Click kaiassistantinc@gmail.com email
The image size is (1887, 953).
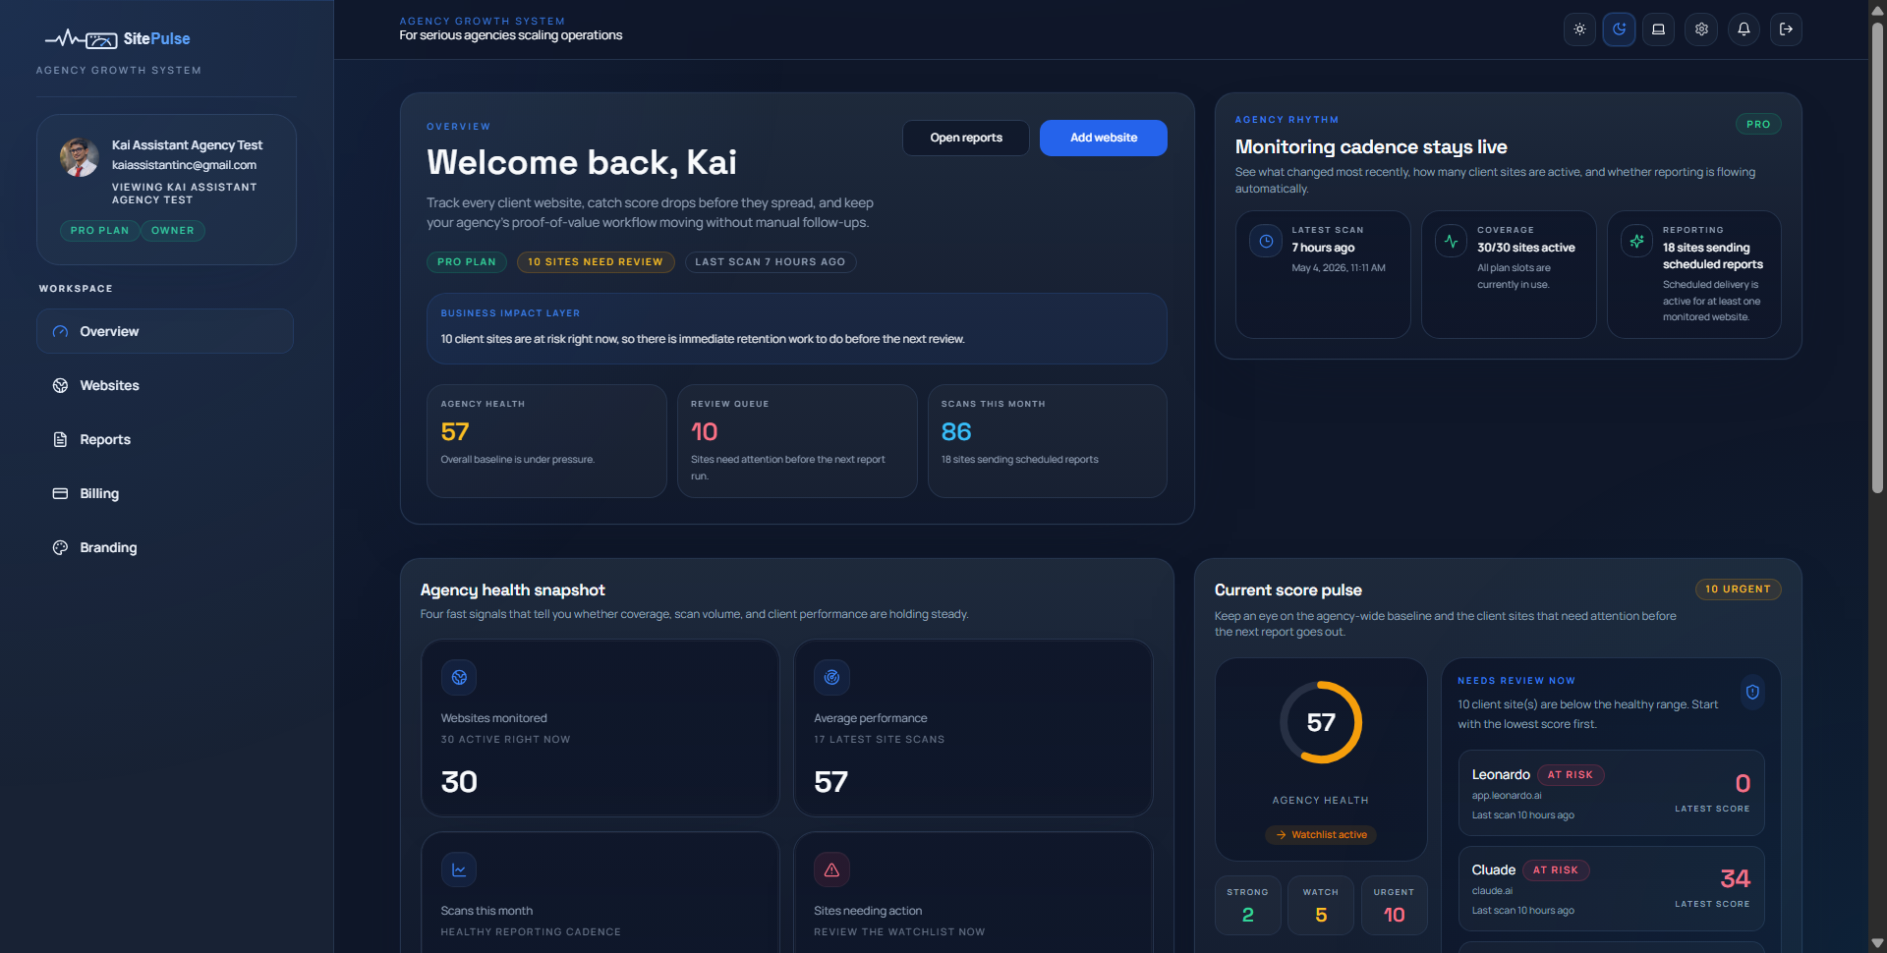tap(184, 165)
